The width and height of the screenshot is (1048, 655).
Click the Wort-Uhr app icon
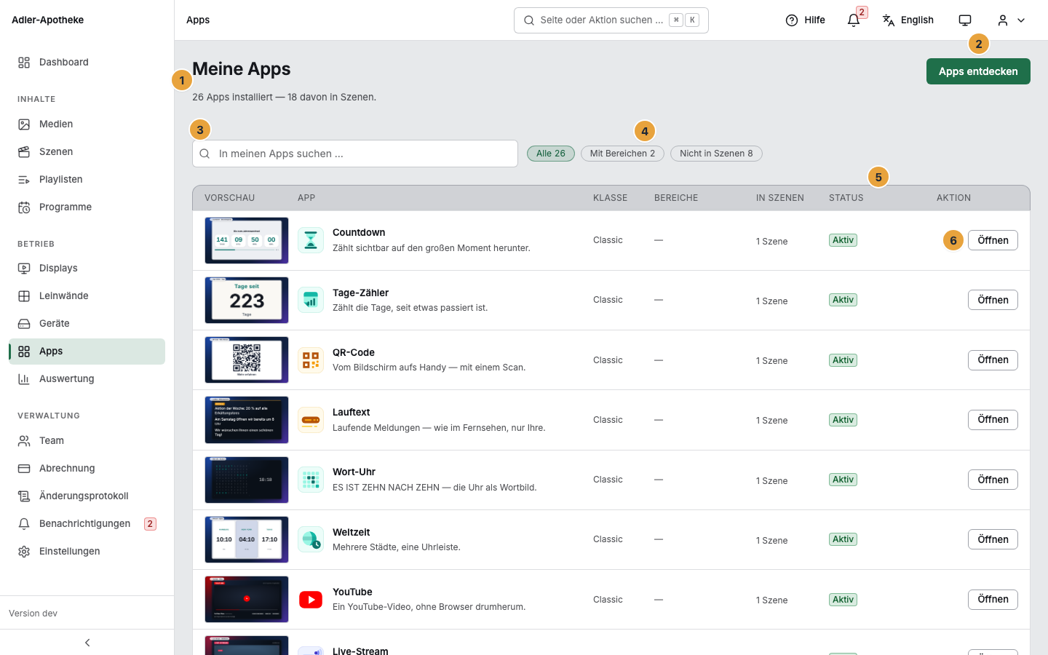[311, 480]
